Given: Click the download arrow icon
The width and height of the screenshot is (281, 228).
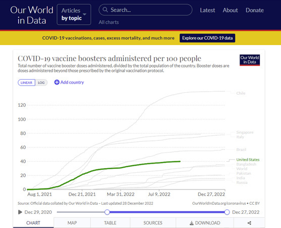Looking at the screenshot, I should tap(192, 223).
